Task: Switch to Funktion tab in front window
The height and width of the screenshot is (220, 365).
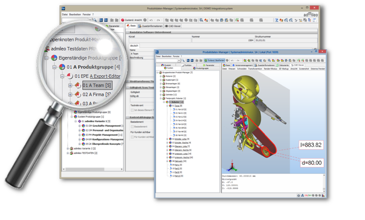Action: (186, 65)
